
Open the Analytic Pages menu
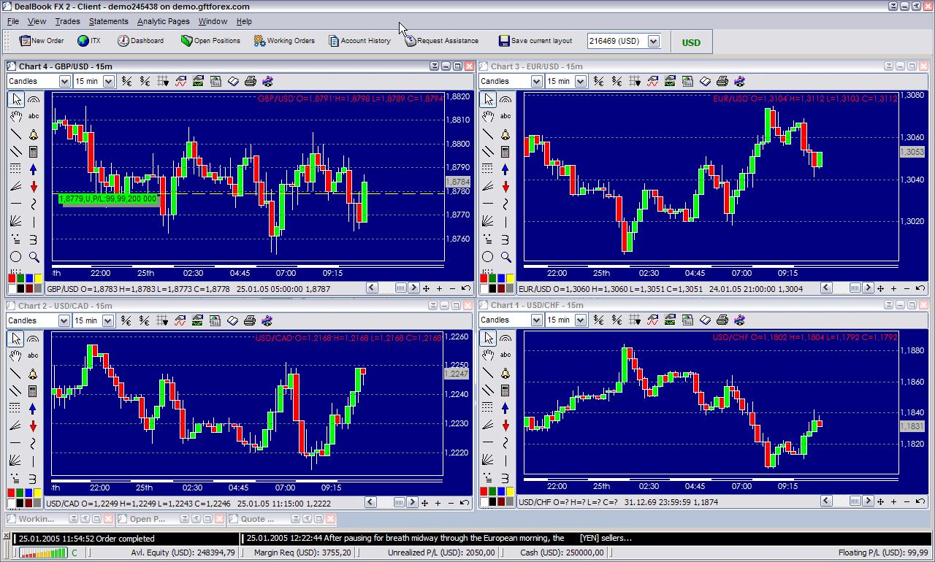click(x=163, y=22)
